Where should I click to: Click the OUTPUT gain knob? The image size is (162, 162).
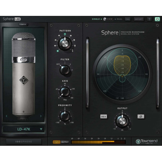click(122, 121)
